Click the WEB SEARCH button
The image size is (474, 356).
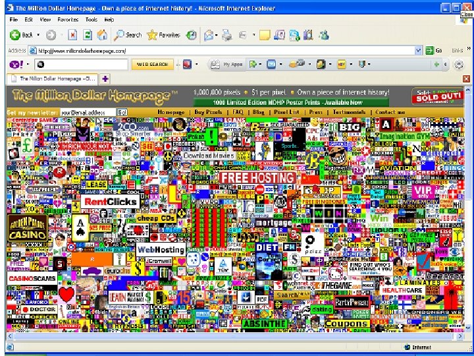[x=152, y=65]
